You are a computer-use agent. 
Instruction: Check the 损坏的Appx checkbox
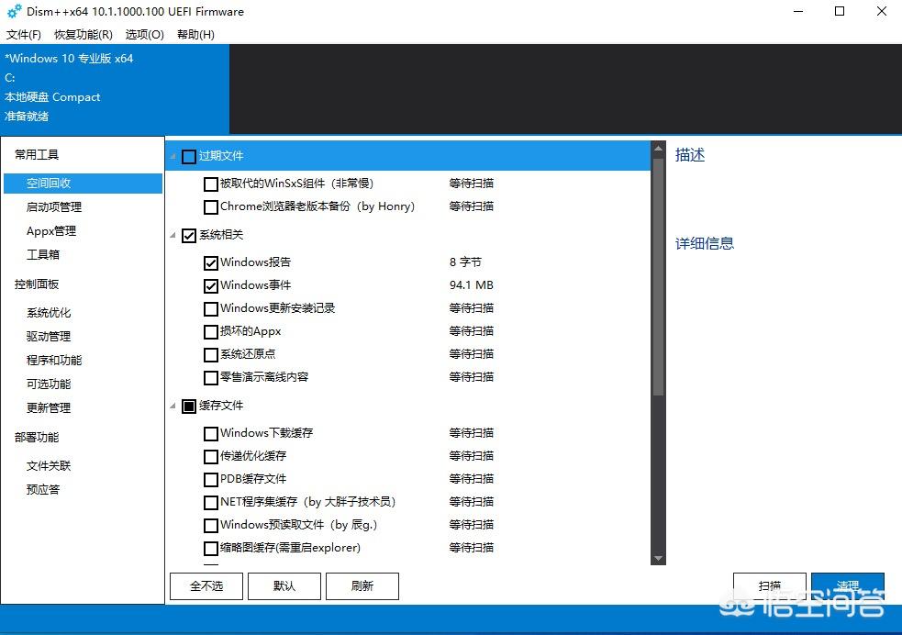pyautogui.click(x=210, y=332)
